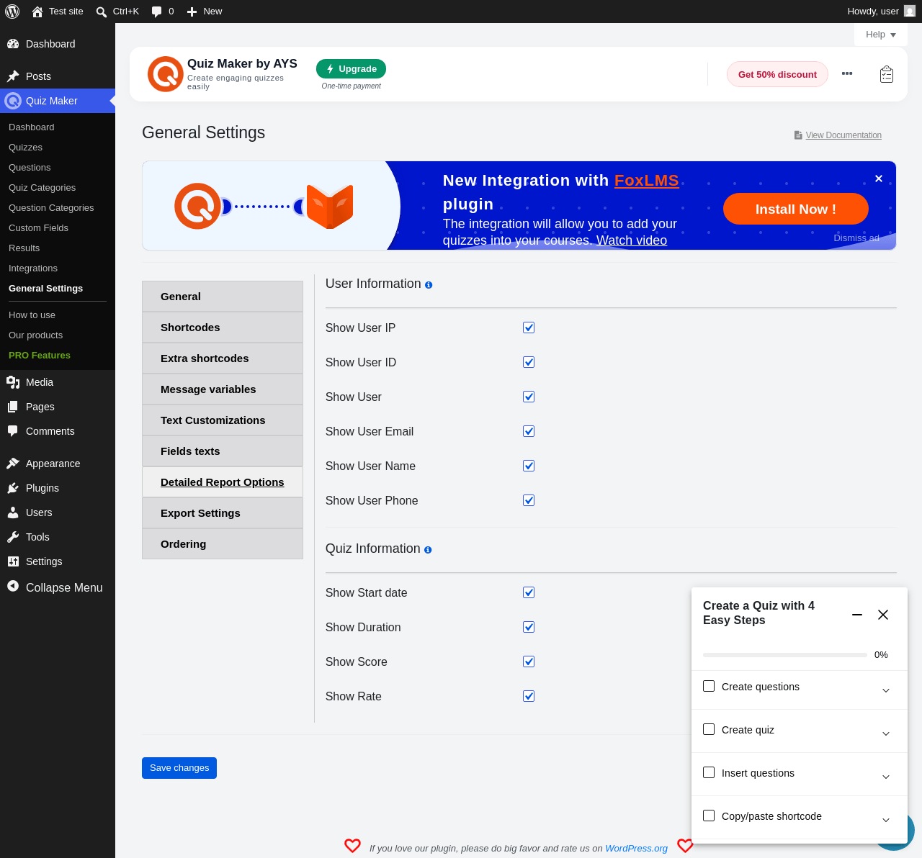Uncheck the Show User ID checkbox
The height and width of the screenshot is (858, 922).
coord(529,362)
